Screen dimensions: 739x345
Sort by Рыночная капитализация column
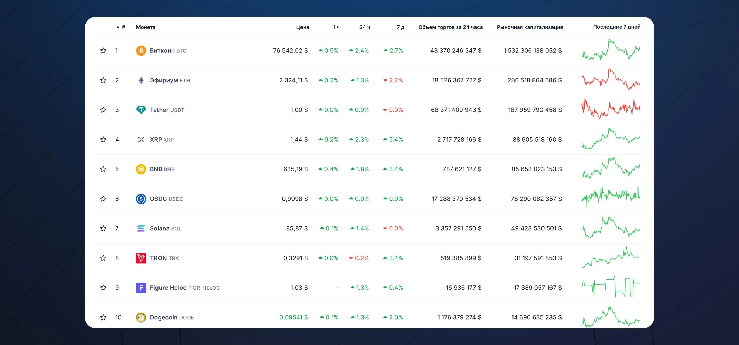click(530, 27)
